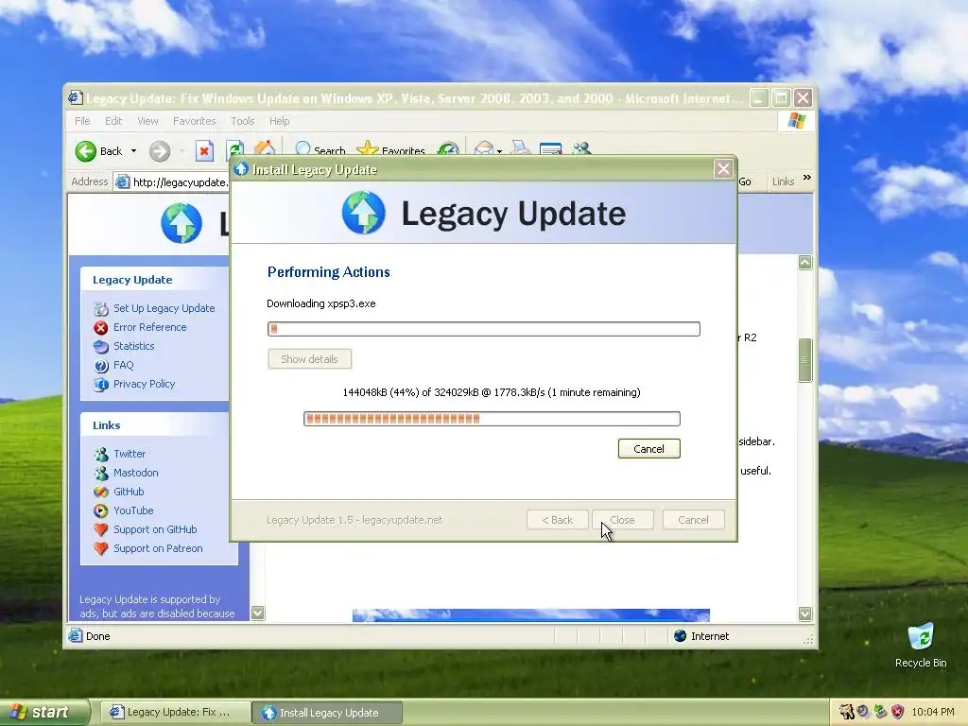968x726 pixels.
Task: Click the Set Up Legacy Update sidebar link
Action: pos(164,308)
